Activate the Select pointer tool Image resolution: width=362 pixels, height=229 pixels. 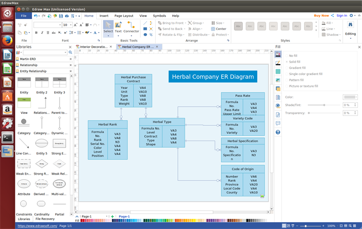[x=108, y=27]
